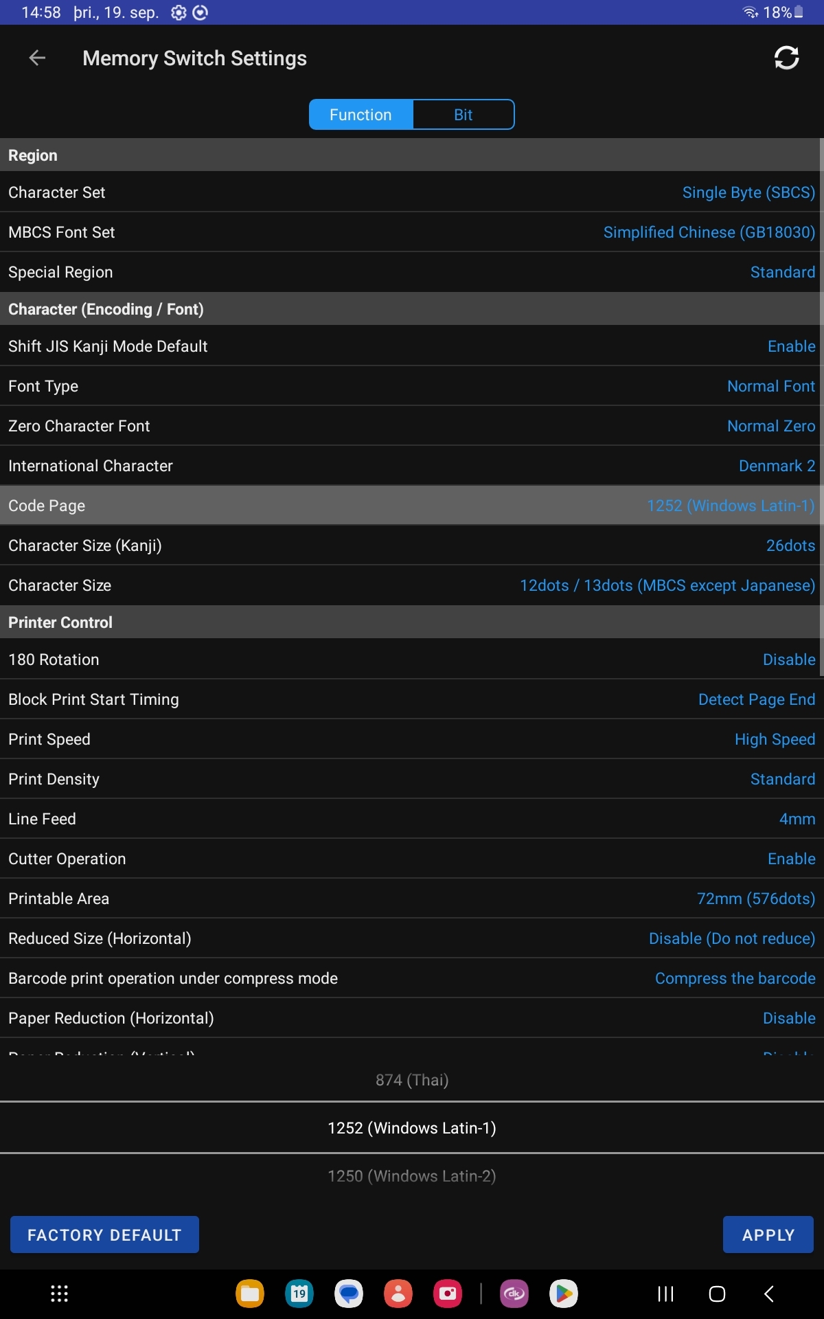Launch My Files from the dock

click(x=250, y=1294)
